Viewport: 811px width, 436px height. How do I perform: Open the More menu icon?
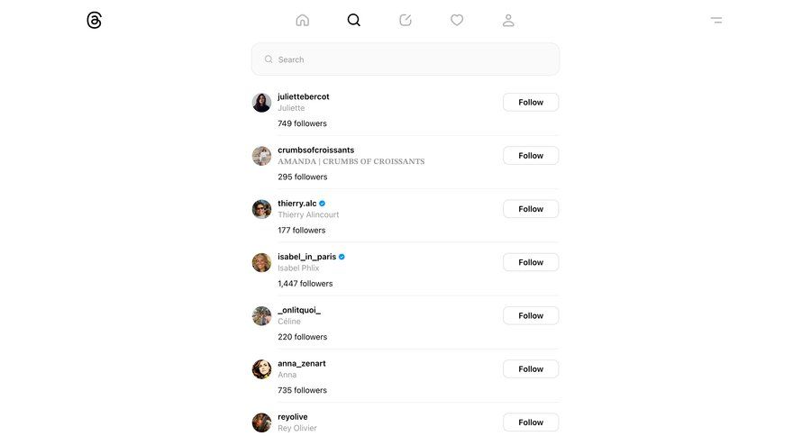(x=716, y=20)
